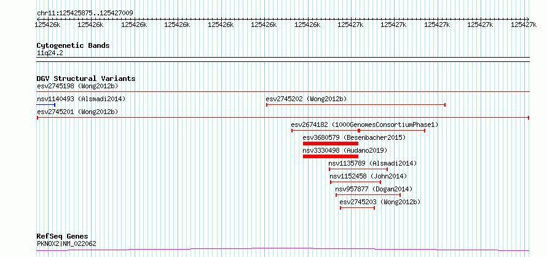
Task: Select the thick red nsv3330498 bar
Action: [331, 156]
